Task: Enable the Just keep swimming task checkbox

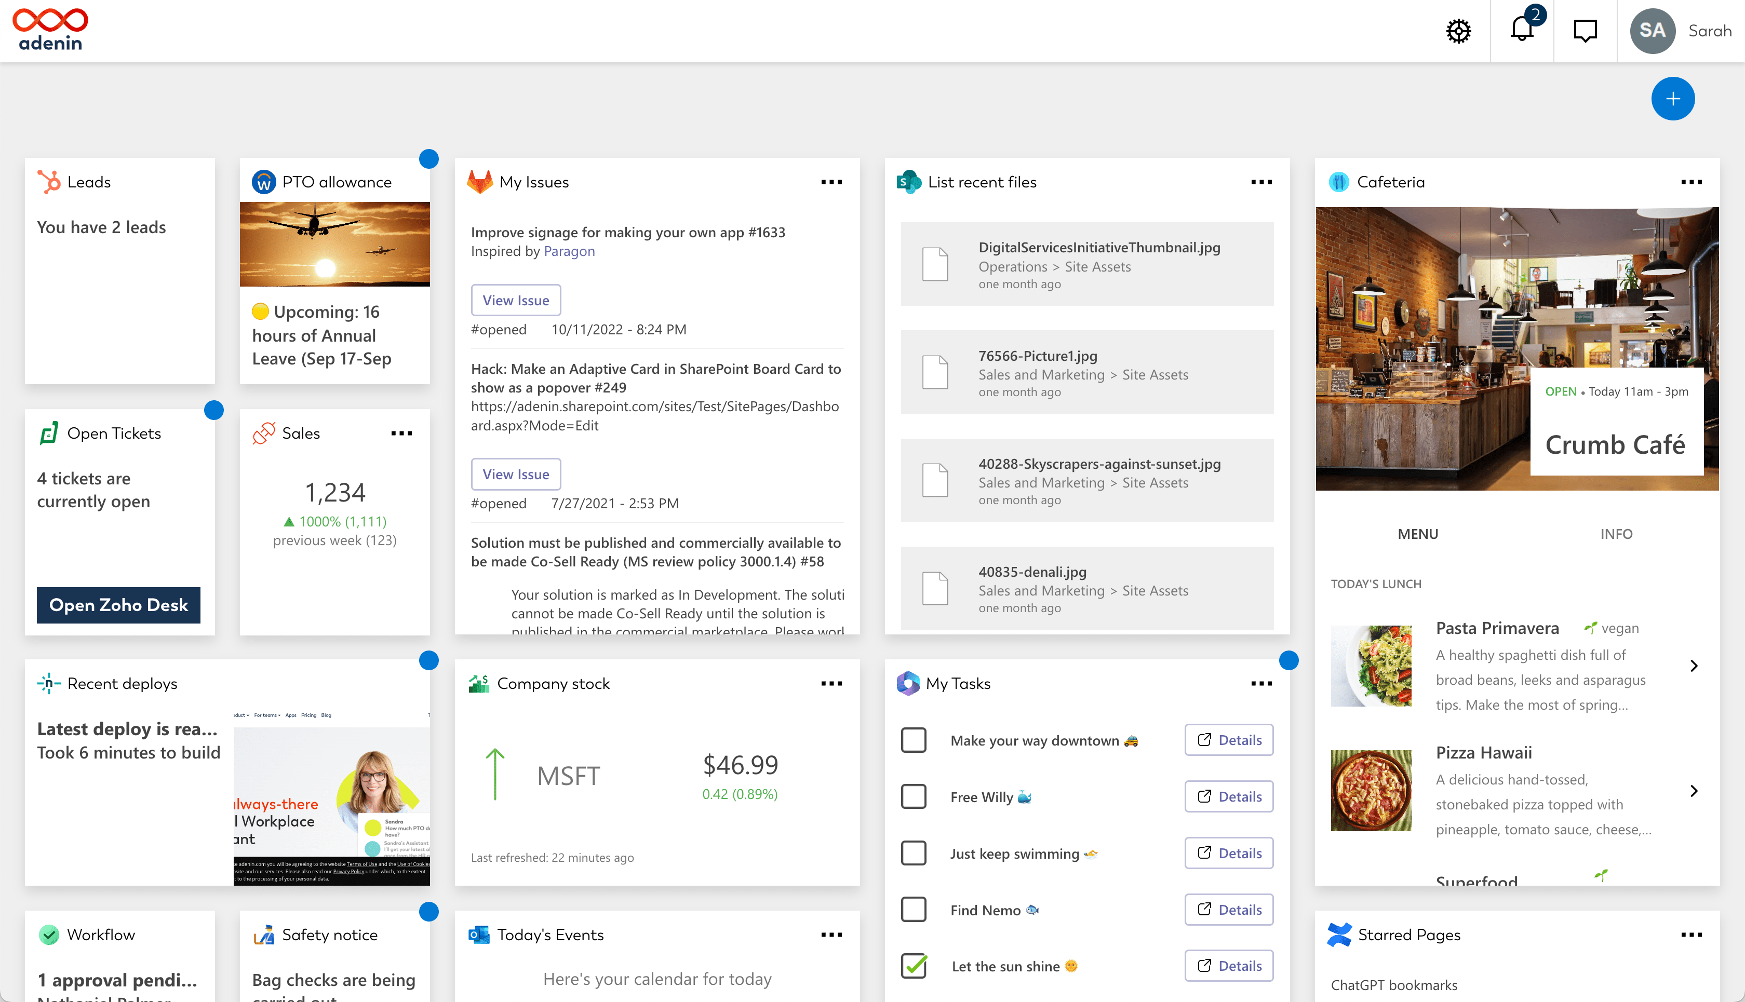Action: pyautogui.click(x=913, y=854)
